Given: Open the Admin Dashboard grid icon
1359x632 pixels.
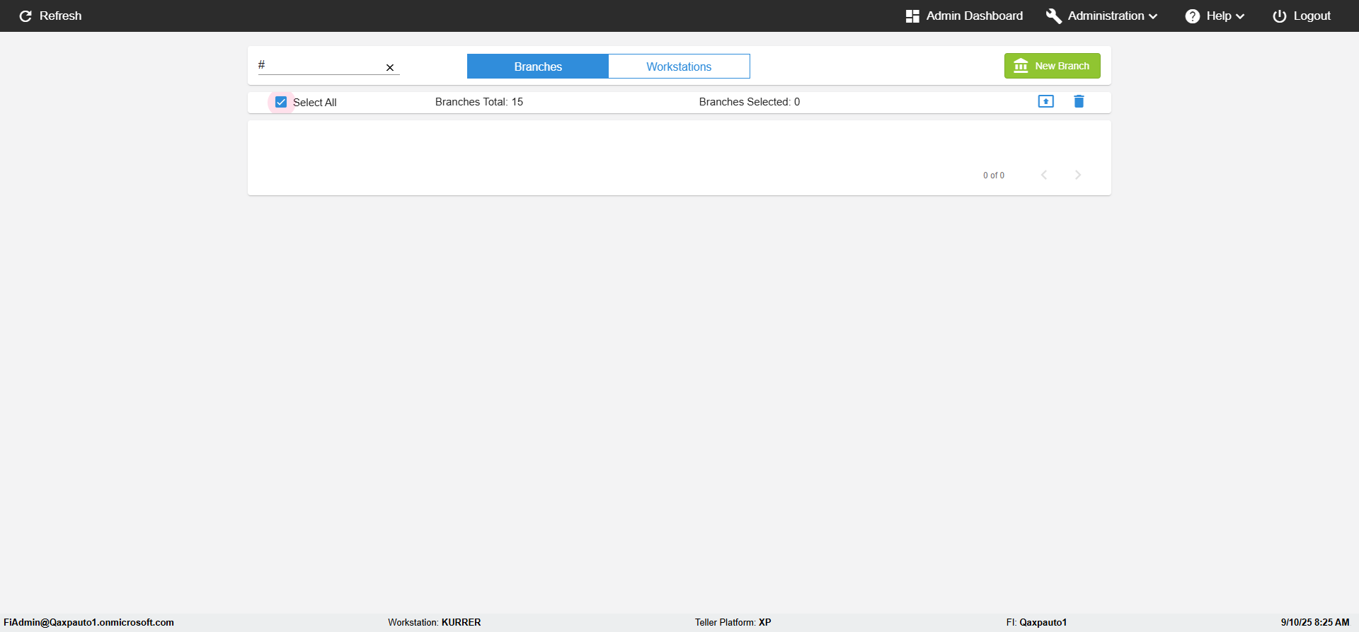Looking at the screenshot, I should 912,16.
